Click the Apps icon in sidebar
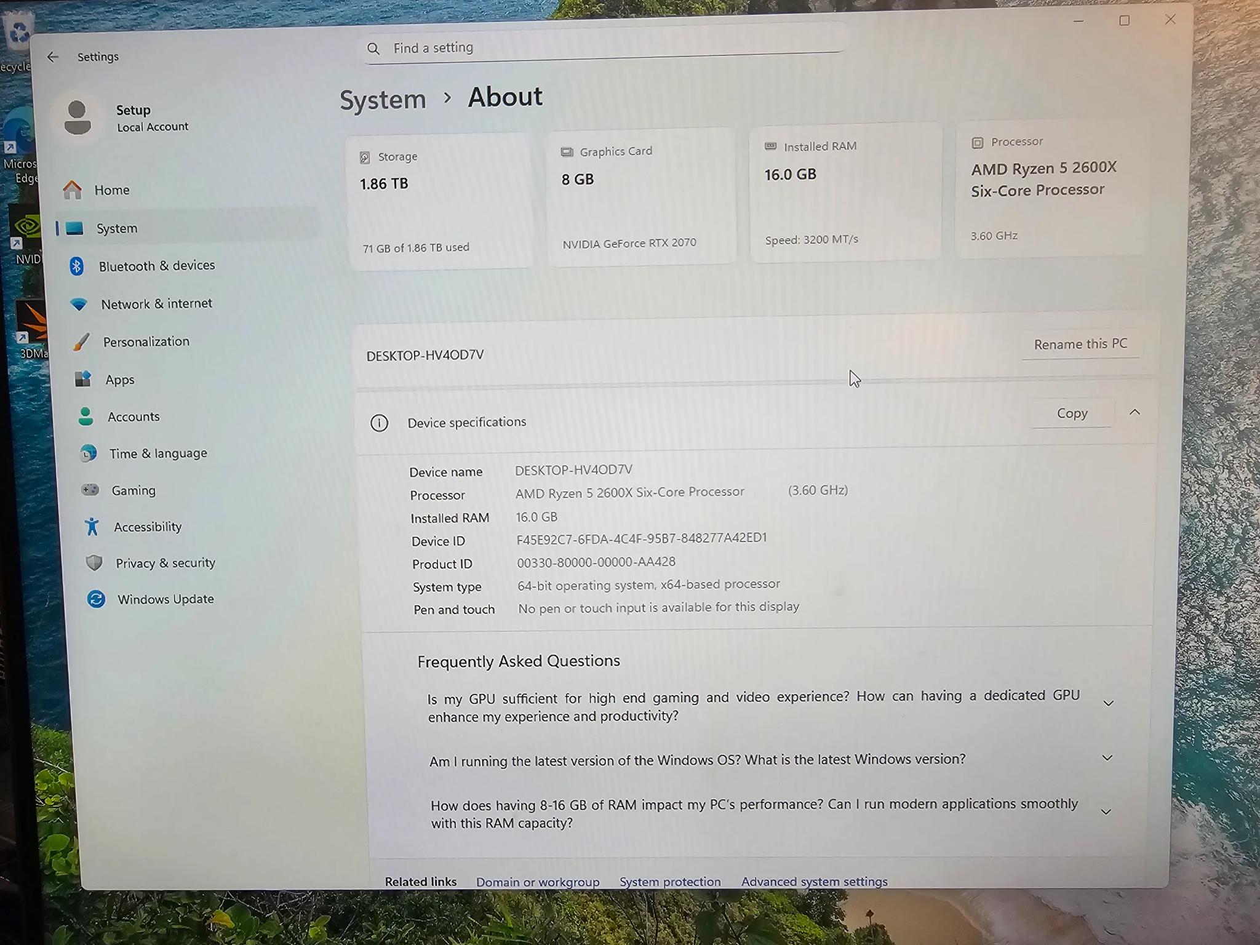 tap(83, 380)
